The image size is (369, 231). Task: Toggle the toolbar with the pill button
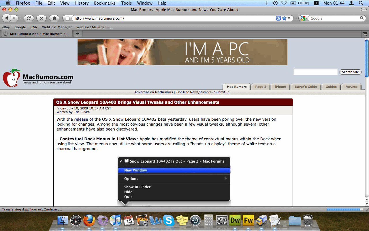coord(364,10)
